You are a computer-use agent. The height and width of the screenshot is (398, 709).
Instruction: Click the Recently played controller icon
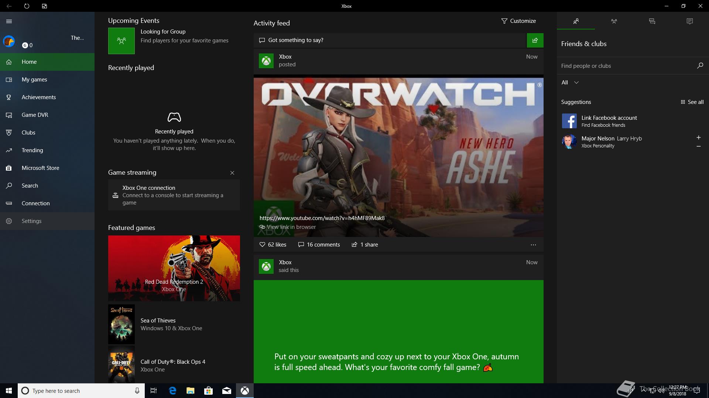pyautogui.click(x=174, y=117)
